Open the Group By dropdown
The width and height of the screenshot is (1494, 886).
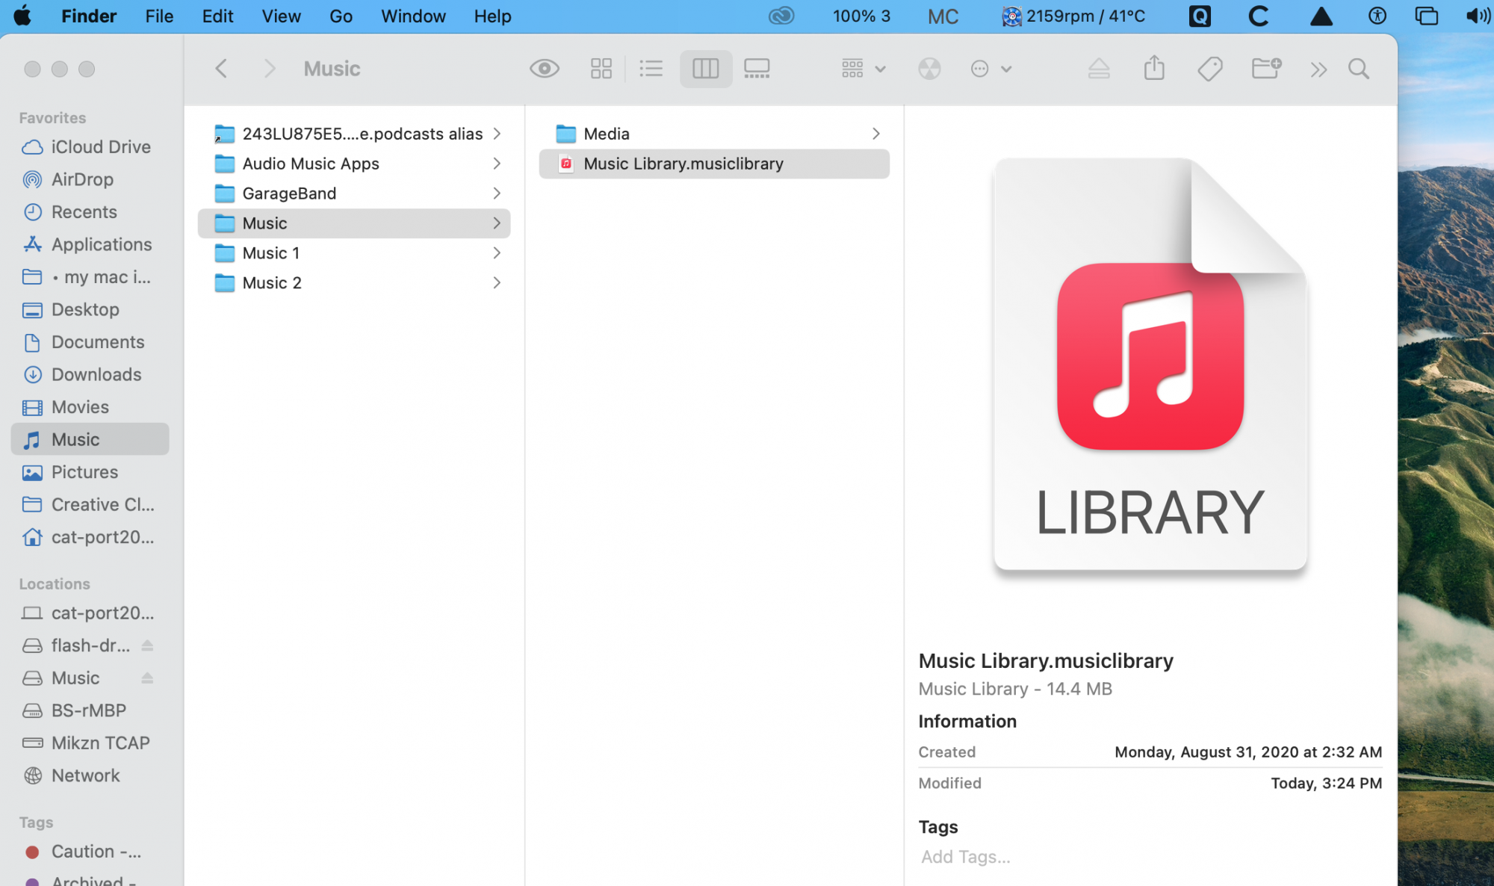863,69
